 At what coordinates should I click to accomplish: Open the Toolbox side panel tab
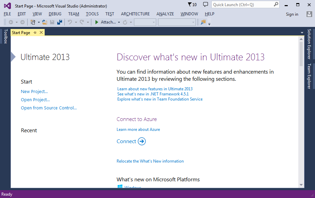pos(5,36)
